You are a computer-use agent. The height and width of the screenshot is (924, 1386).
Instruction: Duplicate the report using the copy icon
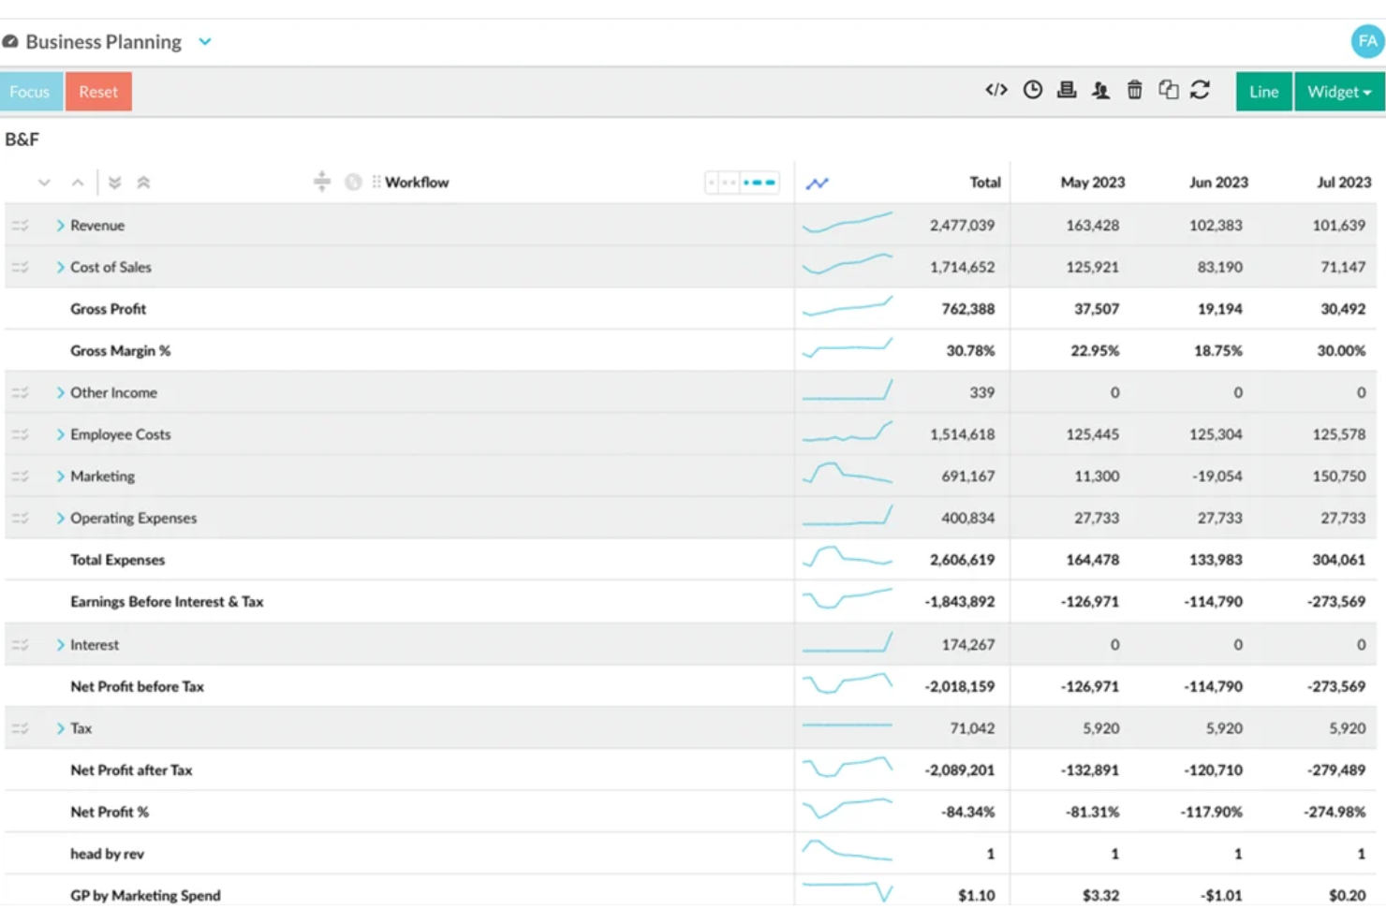point(1168,90)
